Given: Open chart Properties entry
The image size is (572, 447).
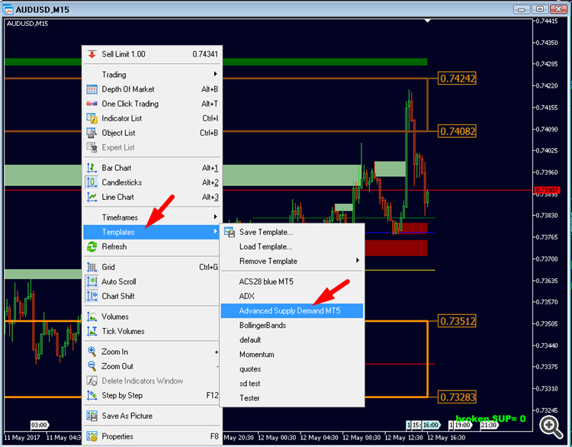Looking at the screenshot, I should (x=152, y=436).
